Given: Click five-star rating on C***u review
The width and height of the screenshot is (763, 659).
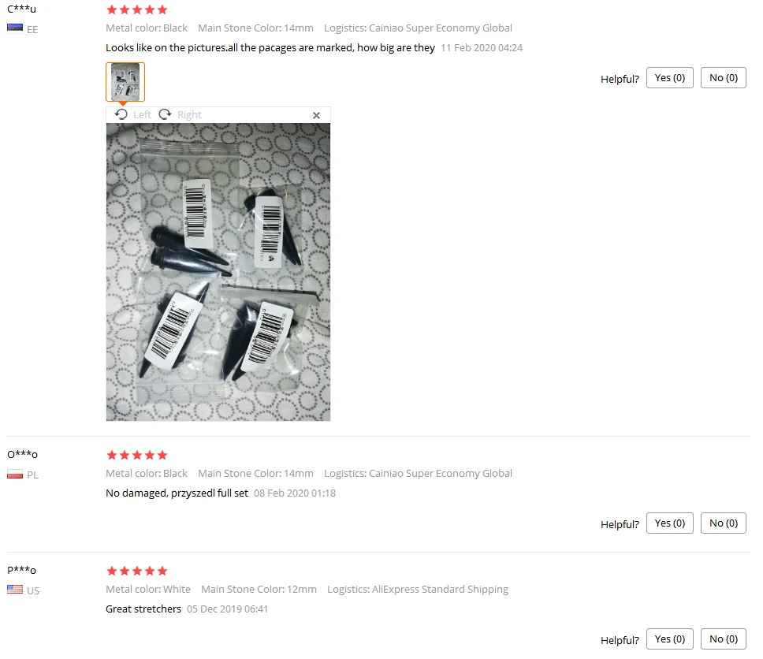Looking at the screenshot, I should 136,9.
